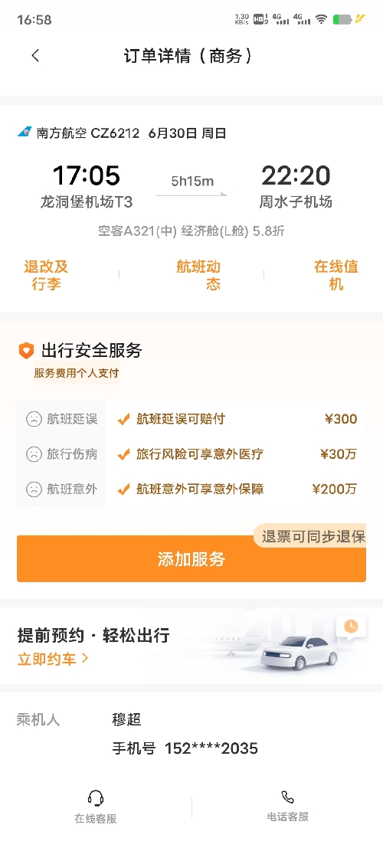The width and height of the screenshot is (383, 851).
Task: Tap the China Southern airline logo
Action: (x=25, y=133)
